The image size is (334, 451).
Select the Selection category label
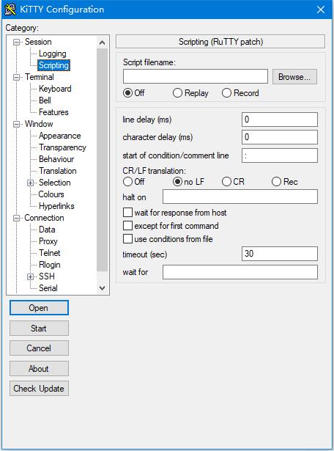coord(54,183)
